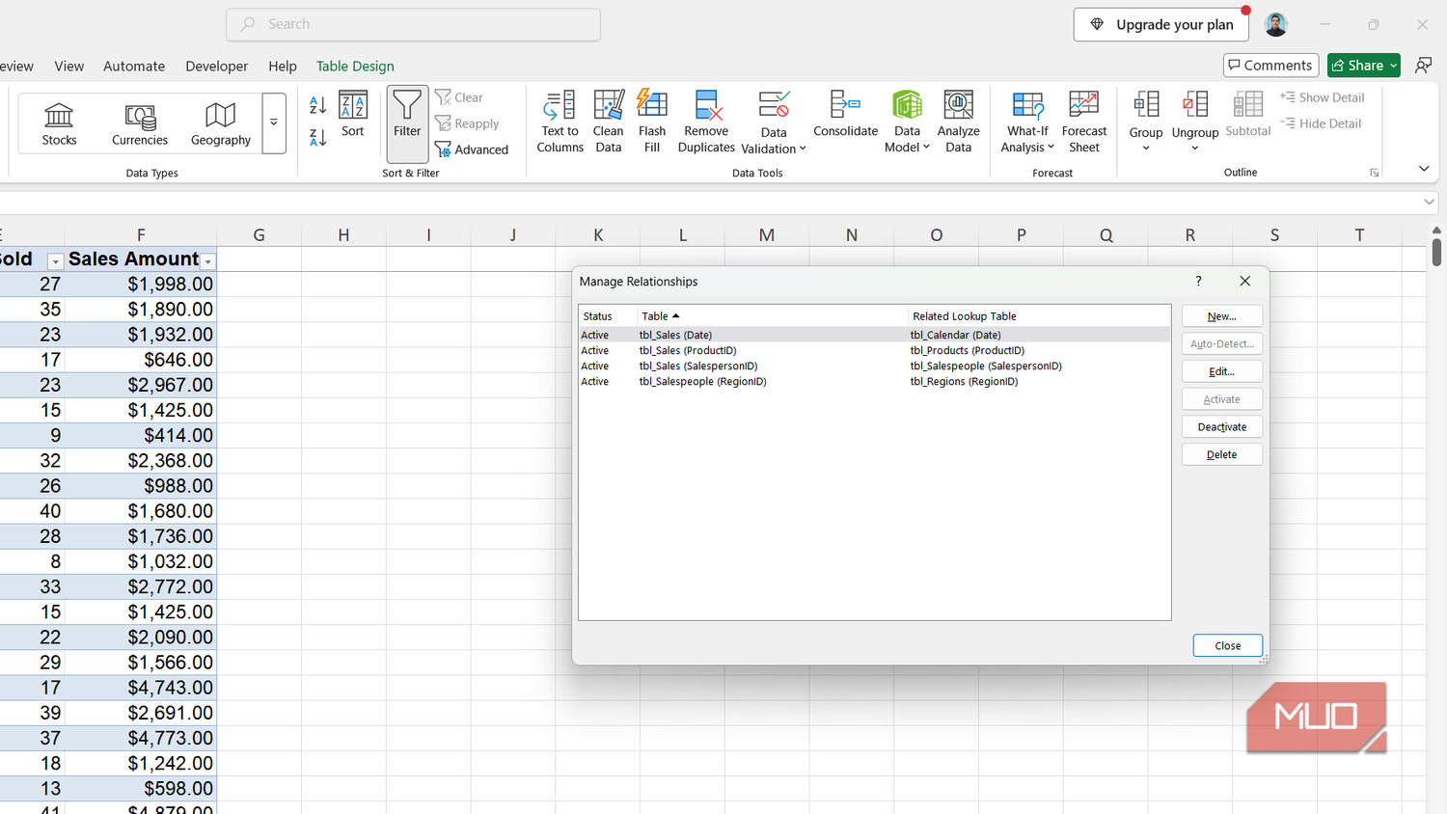
Task: Click Related Lookup Table column header
Action: pyautogui.click(x=1039, y=316)
